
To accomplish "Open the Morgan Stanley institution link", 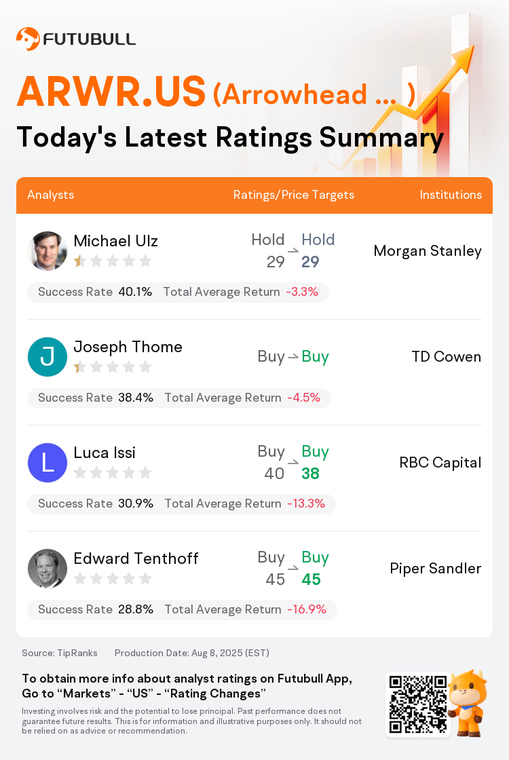I will tap(428, 251).
